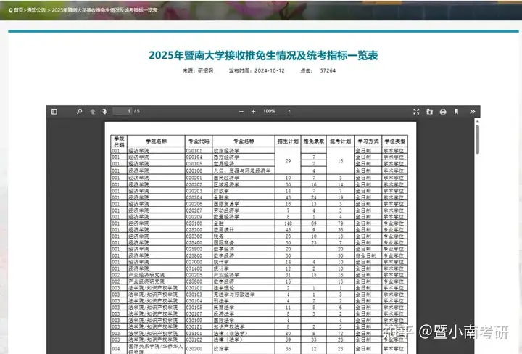522x354 pixels.
Task: Click the PDF viewer vertical scrollbar thumb
Action: 477,139
